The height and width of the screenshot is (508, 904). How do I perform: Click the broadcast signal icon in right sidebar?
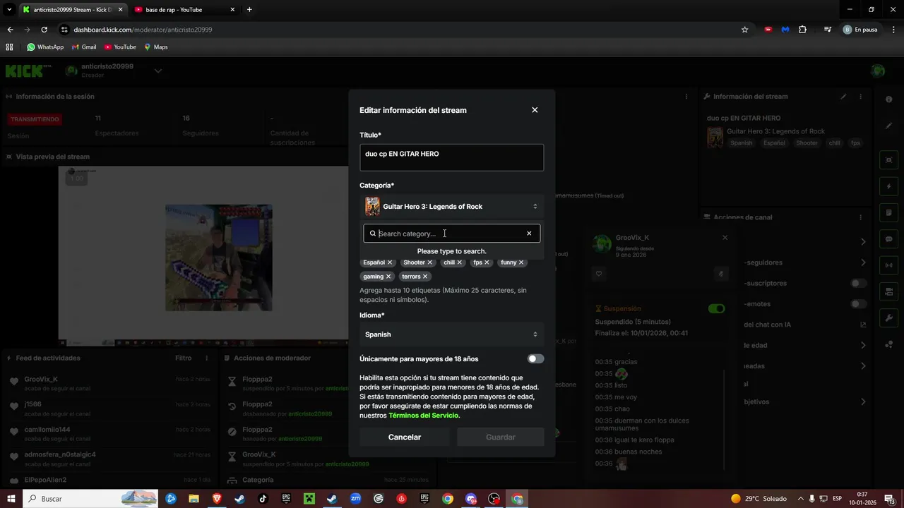click(x=888, y=265)
